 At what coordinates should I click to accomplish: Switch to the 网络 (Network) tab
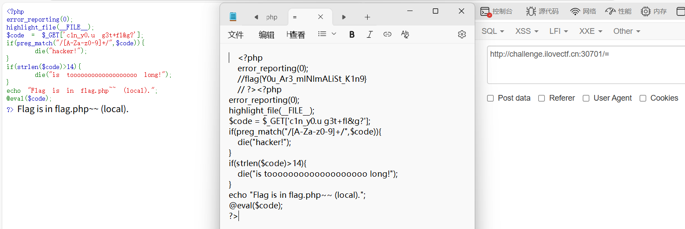pos(583,11)
